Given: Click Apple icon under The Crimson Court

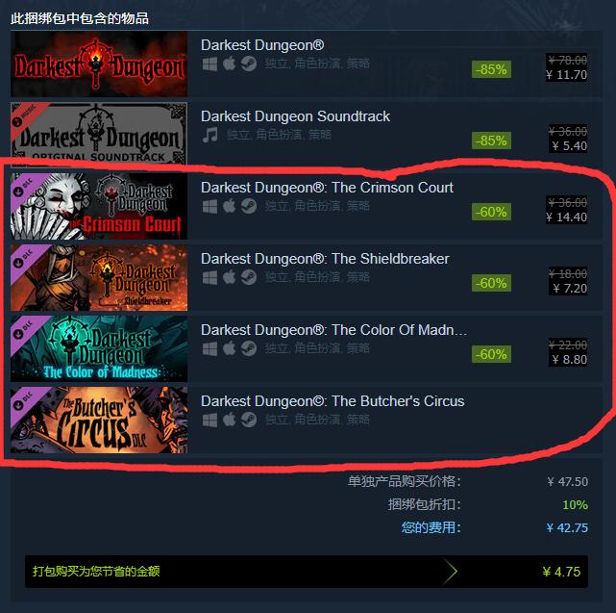Looking at the screenshot, I should tap(229, 206).
